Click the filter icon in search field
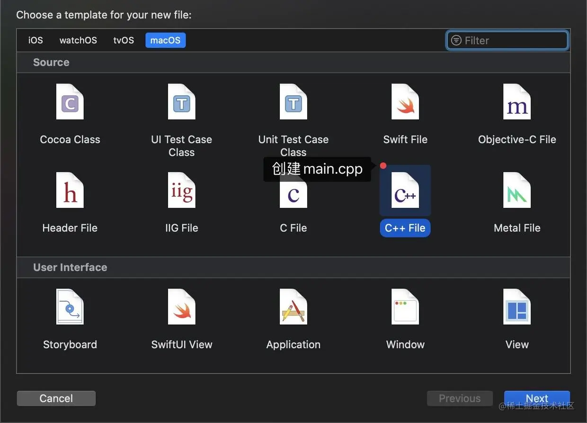 [x=456, y=40]
